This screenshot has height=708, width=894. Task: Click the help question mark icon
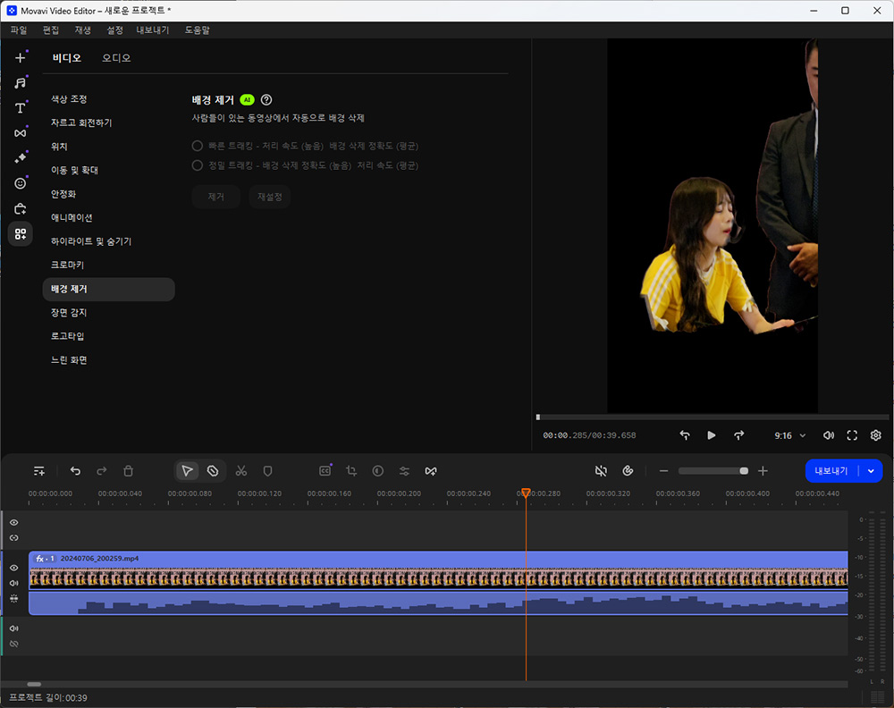tap(266, 100)
